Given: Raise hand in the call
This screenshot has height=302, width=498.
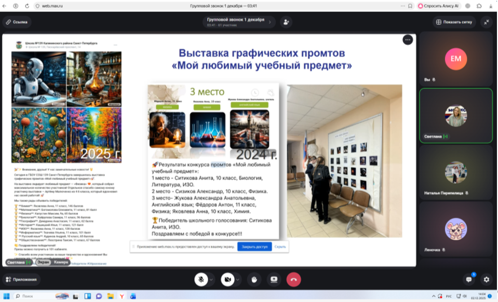Looking at the screenshot, I should click(x=254, y=280).
